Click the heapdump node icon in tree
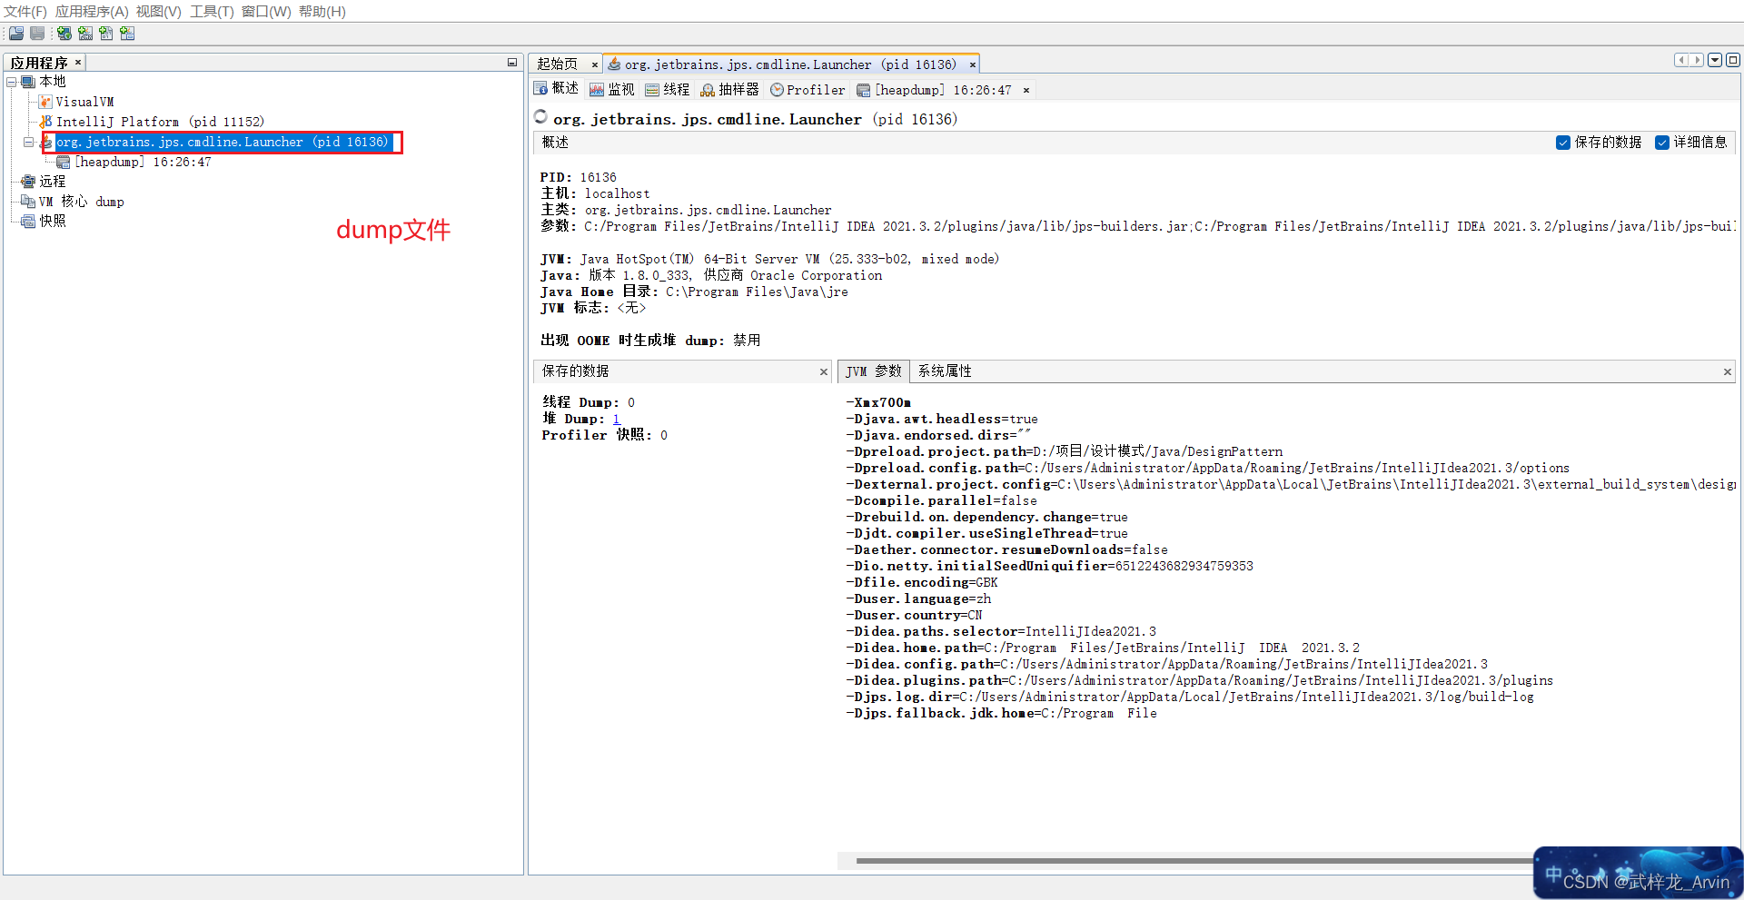This screenshot has height=900, width=1744. coord(64,162)
